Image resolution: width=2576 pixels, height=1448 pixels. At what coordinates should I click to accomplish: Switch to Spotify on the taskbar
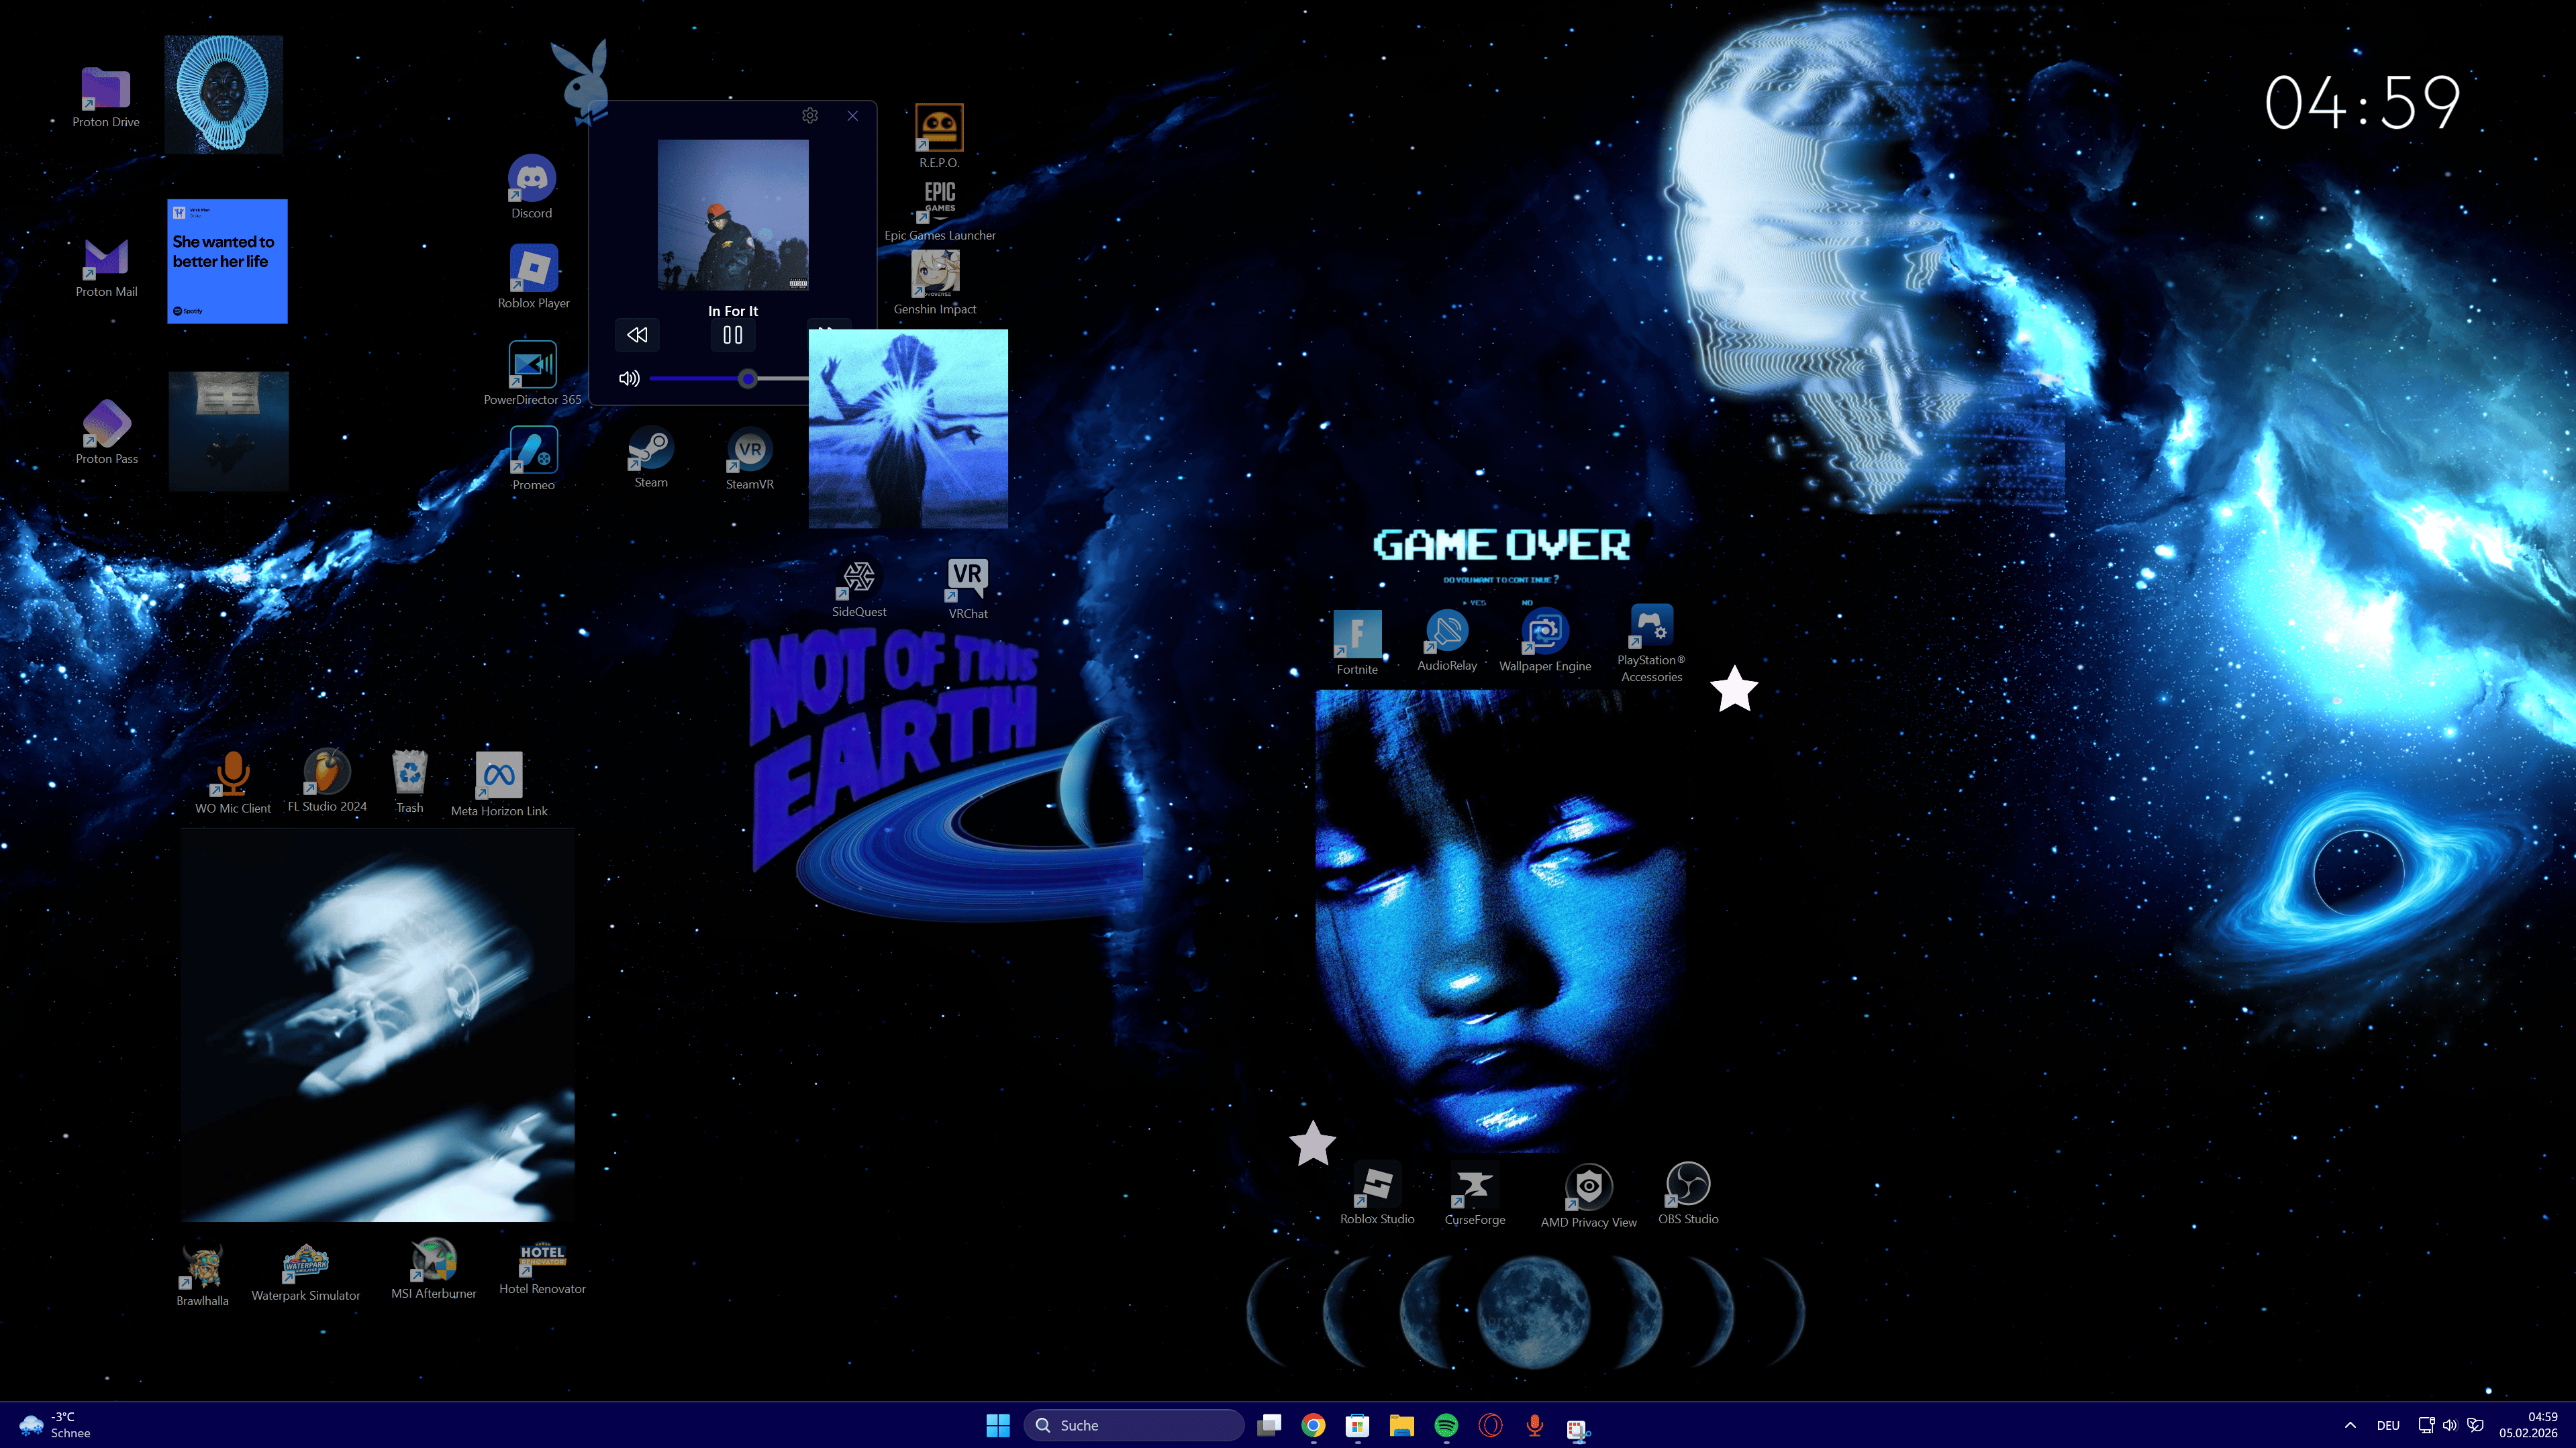(x=1446, y=1425)
